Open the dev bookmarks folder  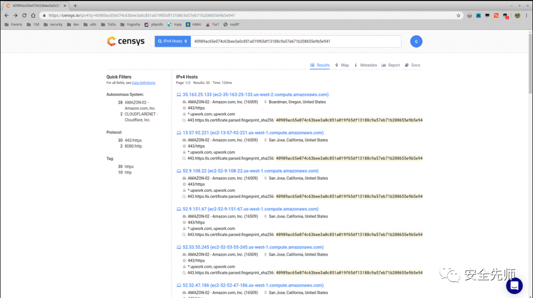73,24
